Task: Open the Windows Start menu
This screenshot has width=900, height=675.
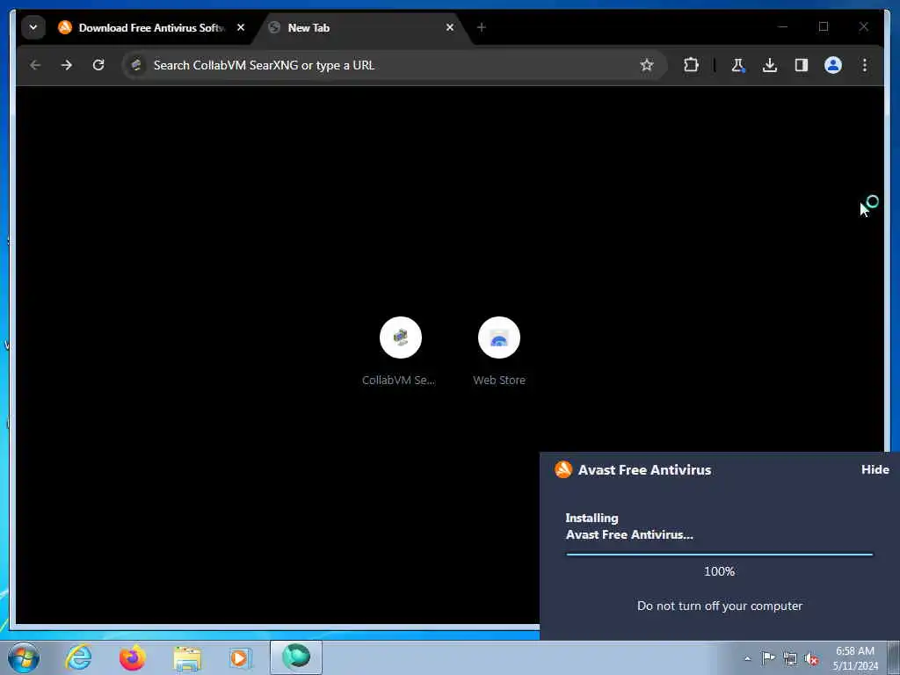Action: coord(24,657)
